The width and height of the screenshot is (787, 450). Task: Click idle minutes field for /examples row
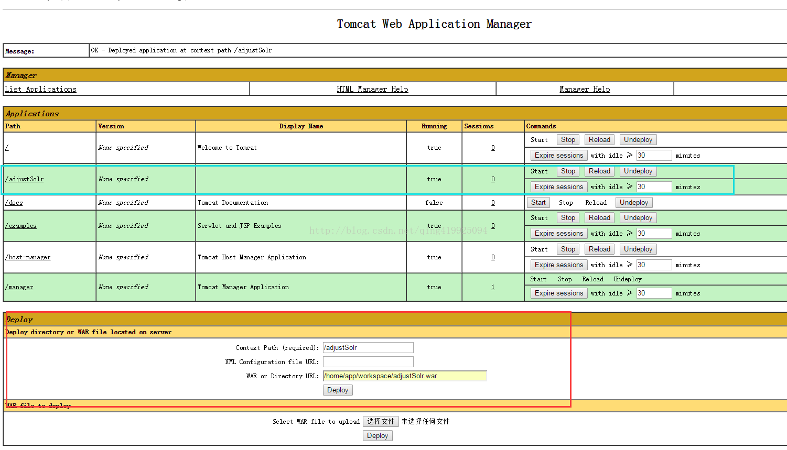(654, 234)
